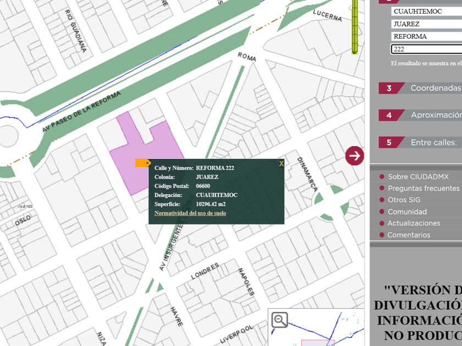Click the zoom-out magnifier on overview map
The image size is (462, 346).
coord(279,320)
